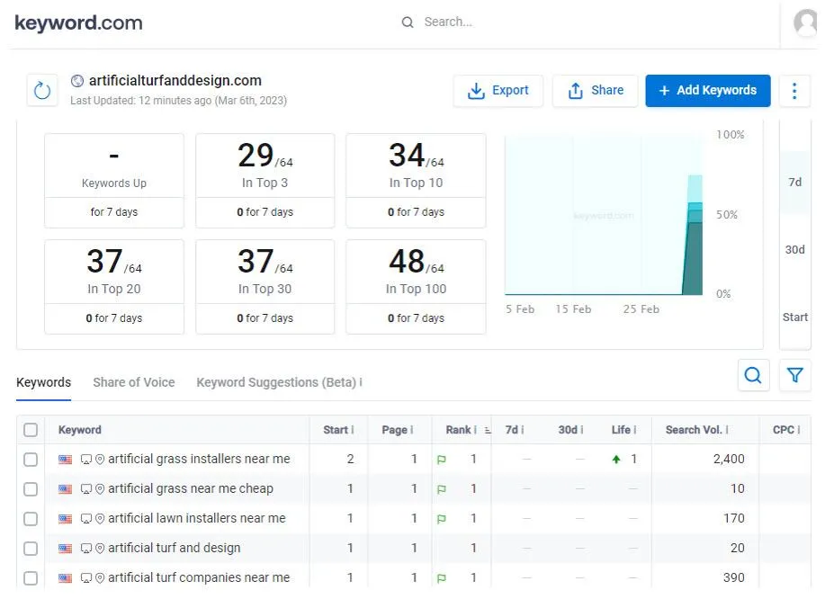
Task: Click the refresh rankings icon
Action: [42, 91]
